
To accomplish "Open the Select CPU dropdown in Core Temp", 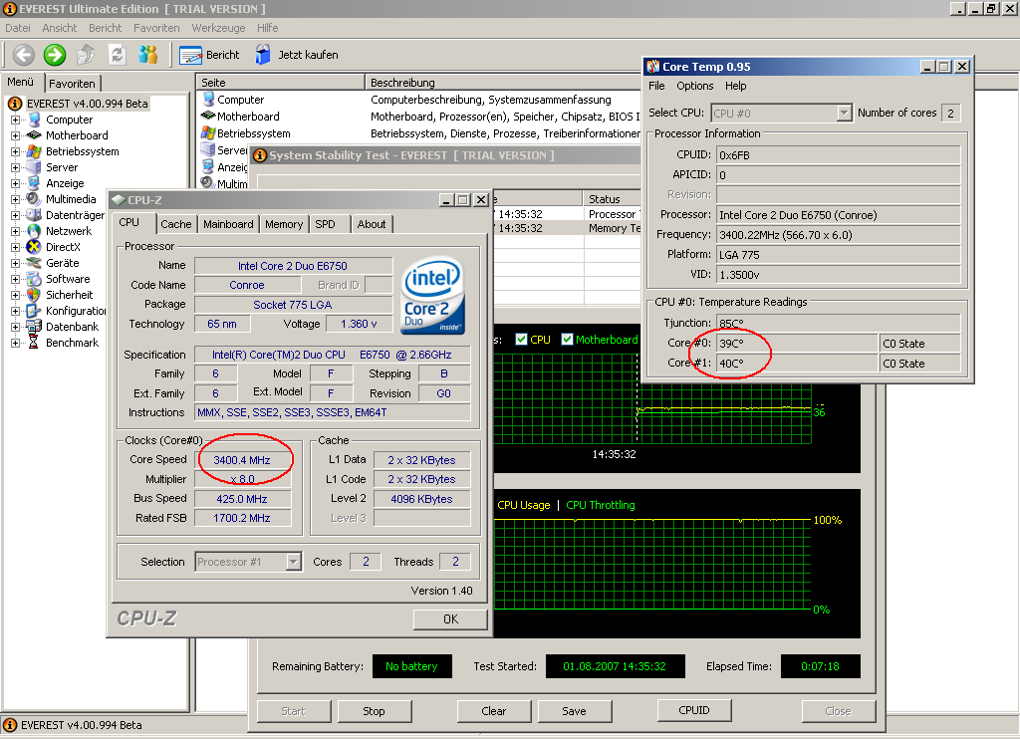I will 844,113.
